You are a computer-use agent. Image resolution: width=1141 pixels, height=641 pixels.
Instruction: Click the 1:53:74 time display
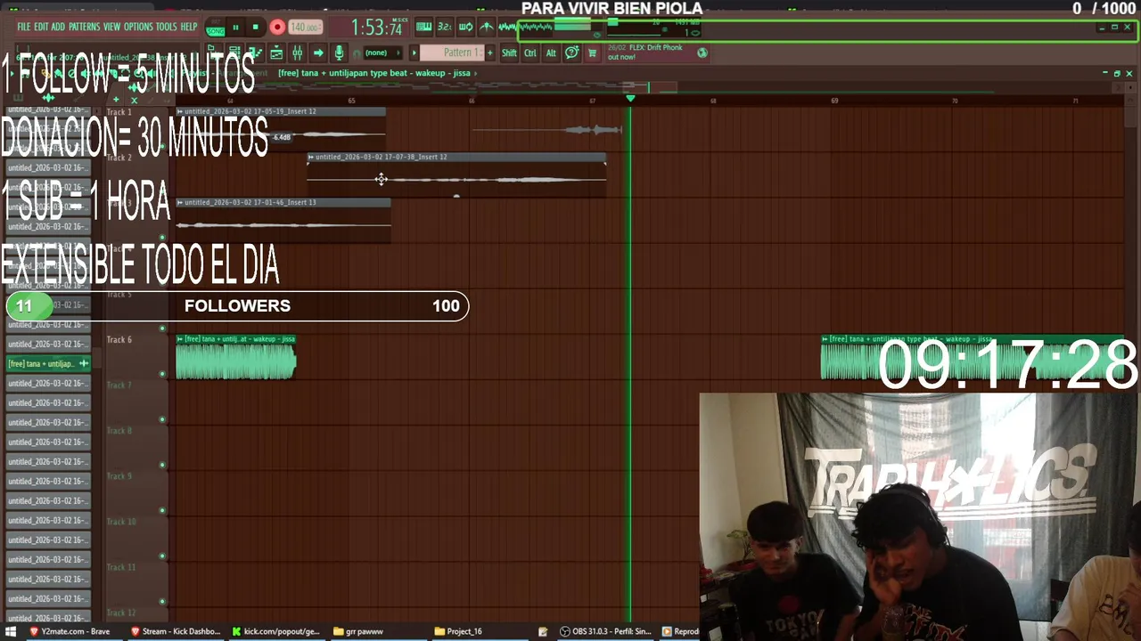coord(376,28)
